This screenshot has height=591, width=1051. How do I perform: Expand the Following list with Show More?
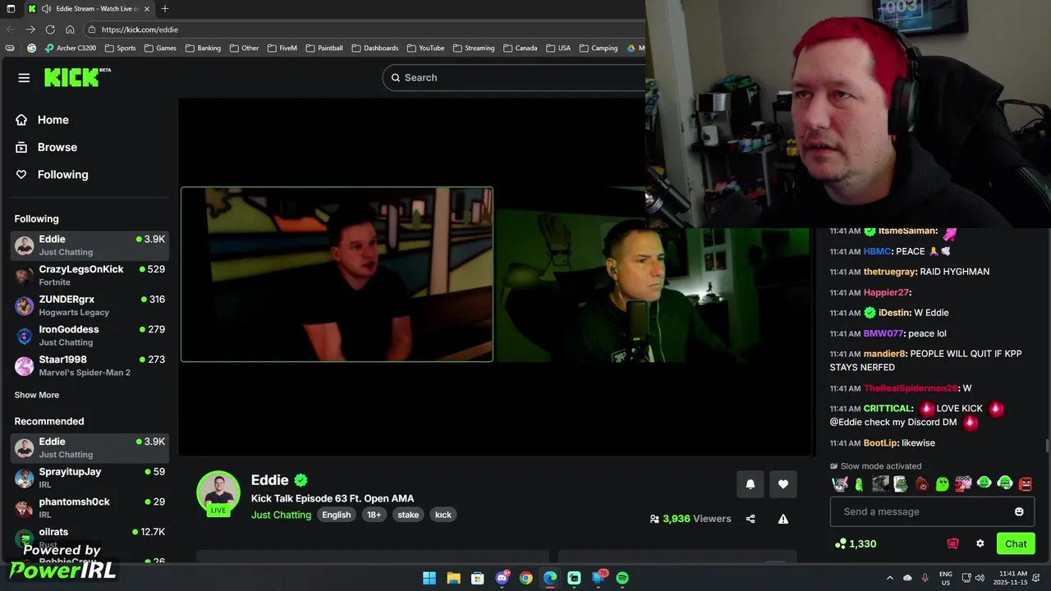(x=37, y=395)
